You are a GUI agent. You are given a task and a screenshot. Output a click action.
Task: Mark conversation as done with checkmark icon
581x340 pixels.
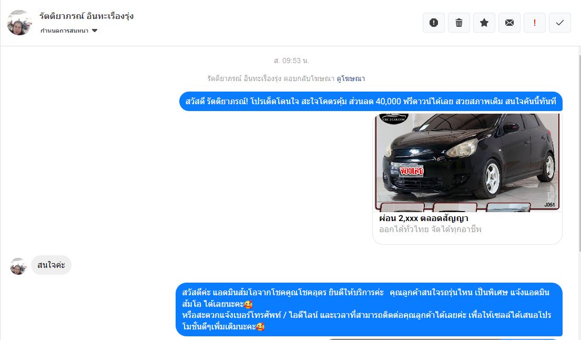[x=559, y=23]
